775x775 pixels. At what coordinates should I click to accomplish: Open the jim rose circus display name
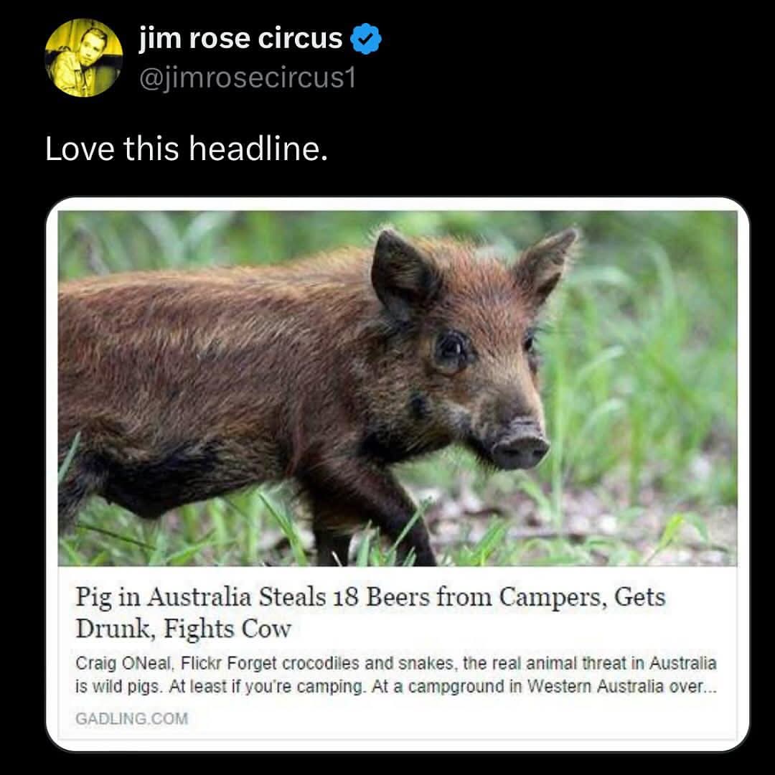[240, 38]
